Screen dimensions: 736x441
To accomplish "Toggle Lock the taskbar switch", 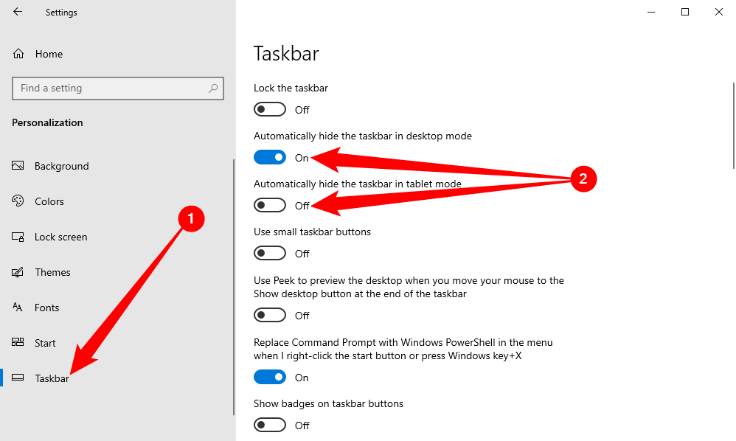I will tap(270, 110).
